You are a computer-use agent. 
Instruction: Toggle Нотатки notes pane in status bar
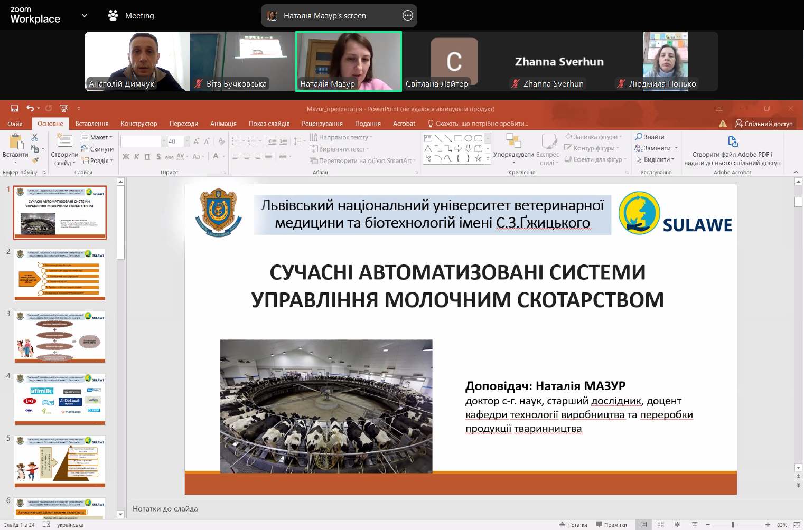point(573,525)
